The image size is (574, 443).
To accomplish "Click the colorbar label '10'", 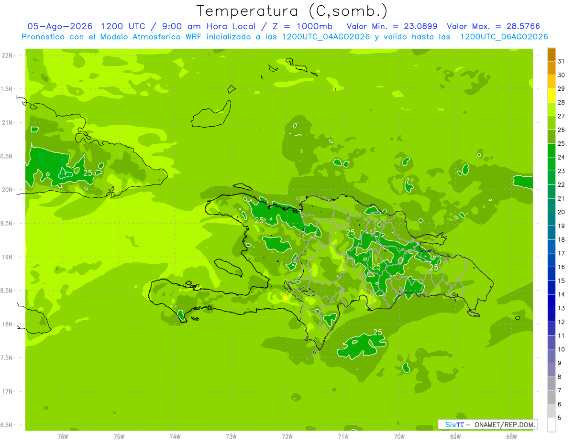I will click(562, 349).
